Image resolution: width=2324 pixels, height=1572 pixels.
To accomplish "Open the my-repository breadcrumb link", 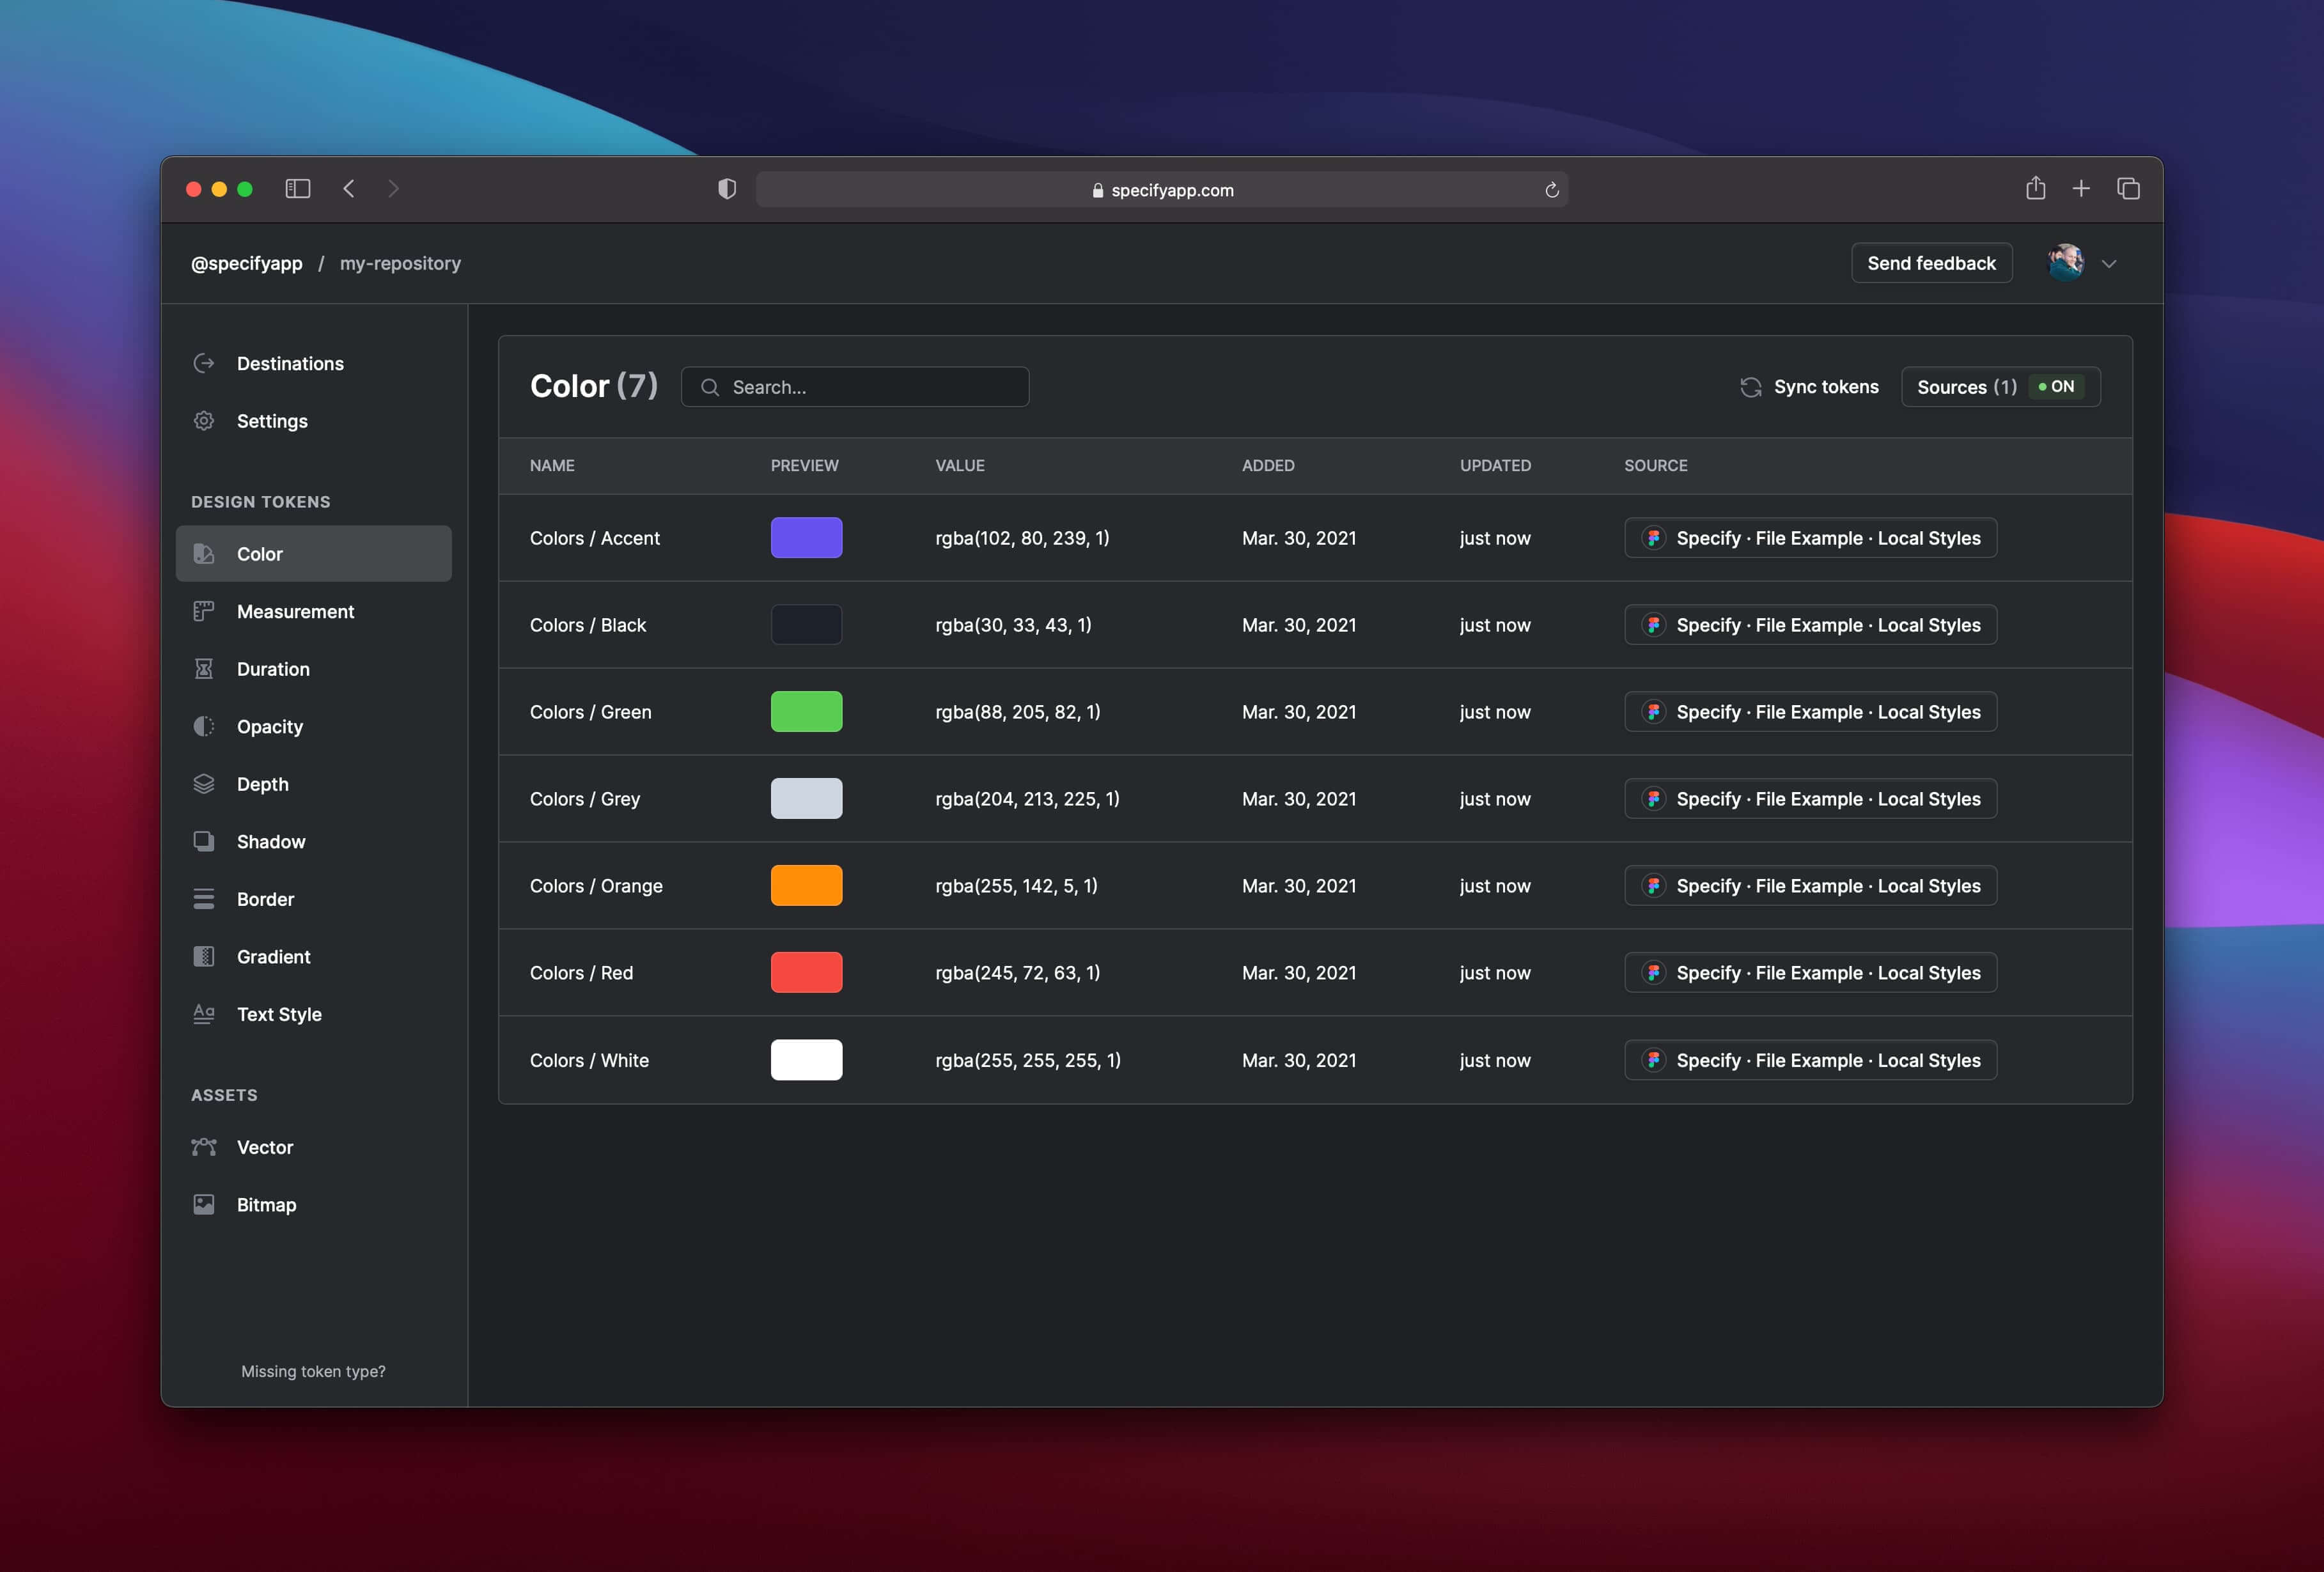I will [400, 263].
